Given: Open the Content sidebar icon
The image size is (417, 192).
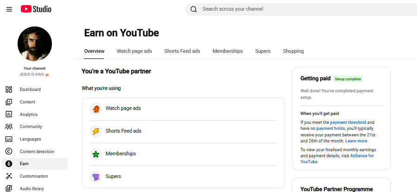Looking at the screenshot, I should [x=9, y=102].
